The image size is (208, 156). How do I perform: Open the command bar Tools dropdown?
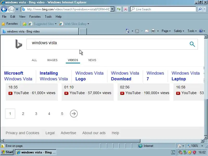(192, 31)
